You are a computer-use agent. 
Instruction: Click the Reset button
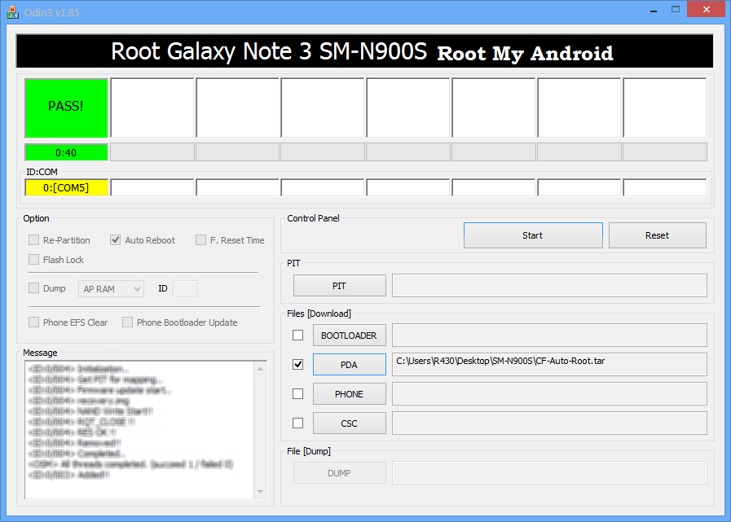(658, 235)
